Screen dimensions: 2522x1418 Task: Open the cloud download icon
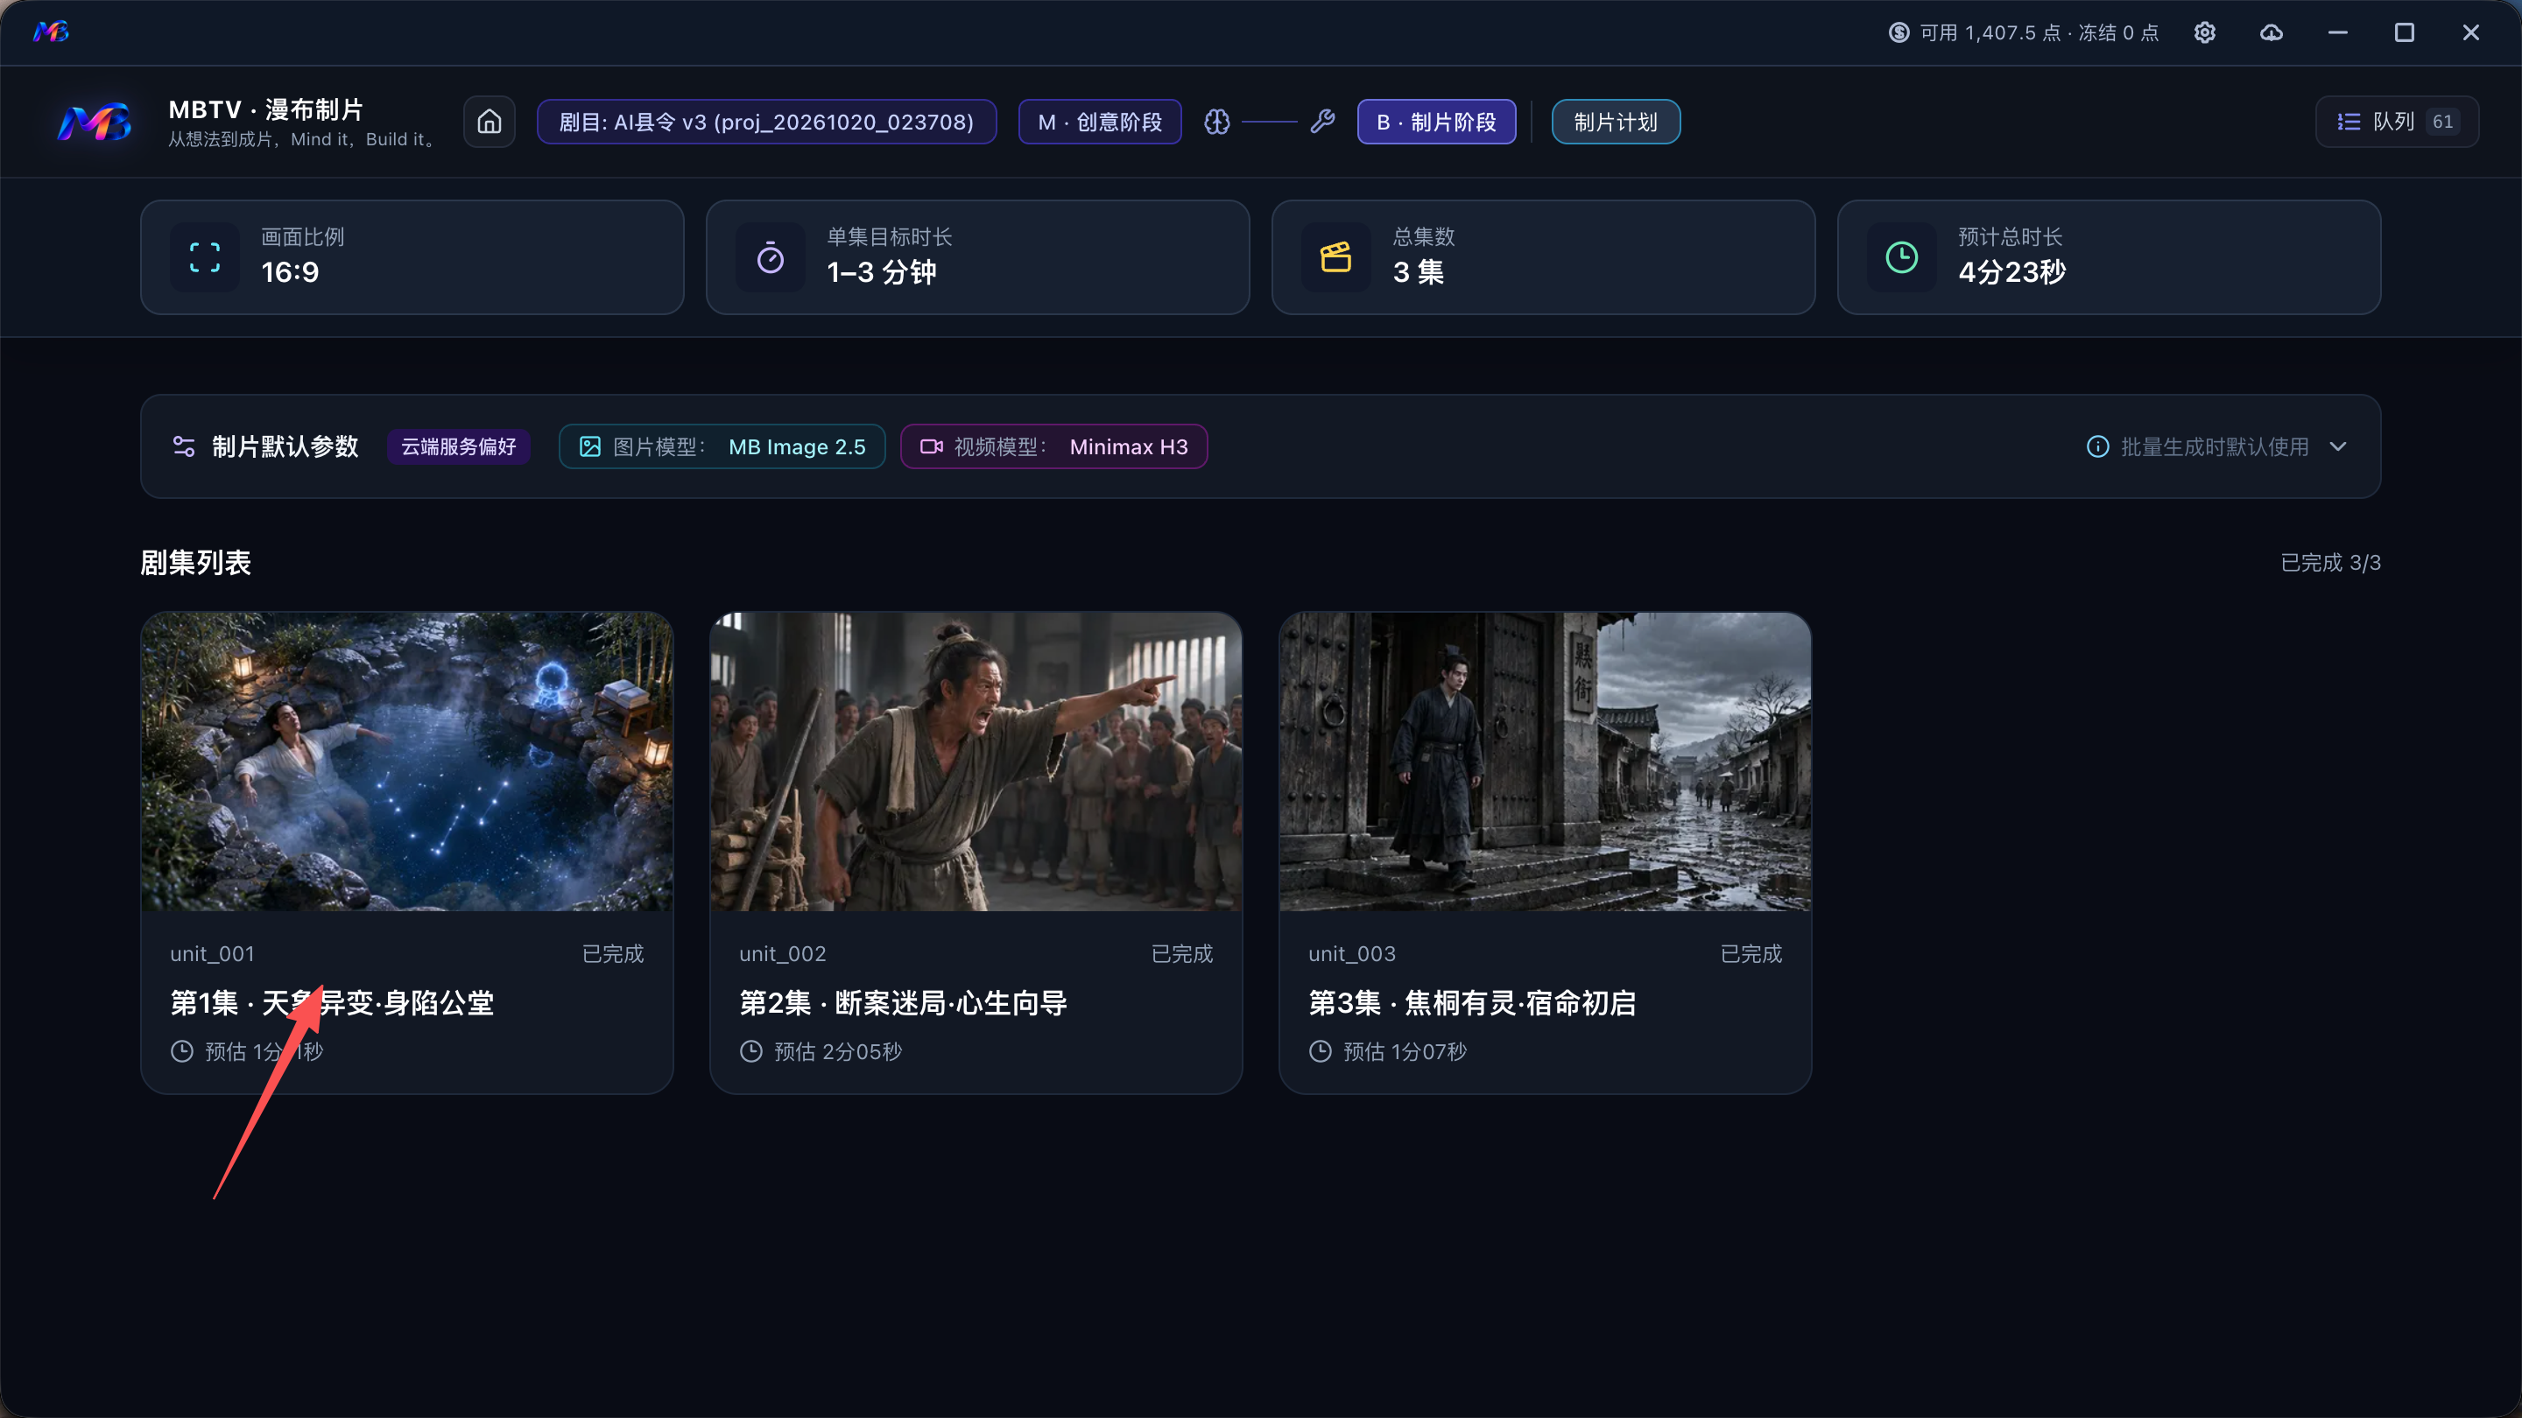(x=2272, y=32)
